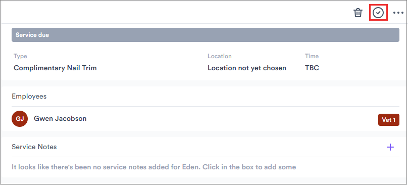The image size is (408, 185).
Task: Open Gwen Jacobson's employee entry
Action: 60,119
